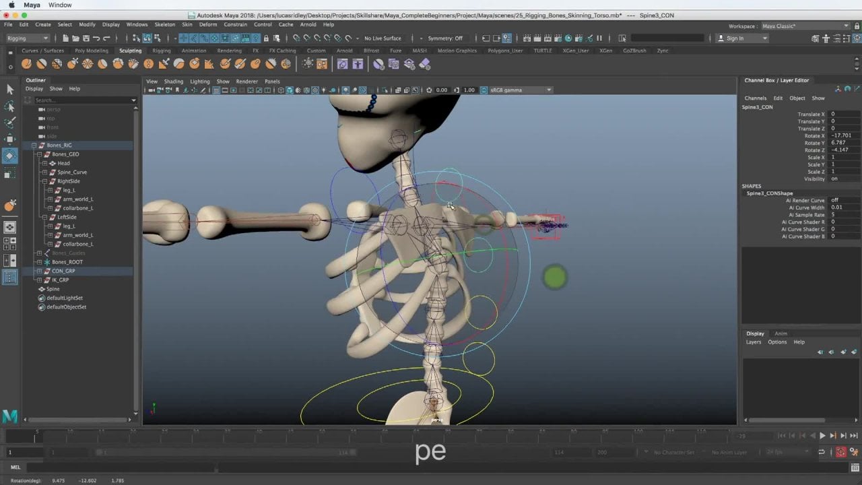This screenshot has width=862, height=485.
Task: Click the lock selection padlock icon
Action: (x=266, y=38)
